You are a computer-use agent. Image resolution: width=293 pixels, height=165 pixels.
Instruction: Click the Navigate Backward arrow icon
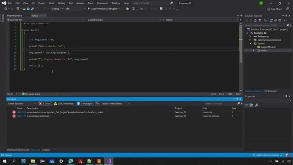click(6, 9)
